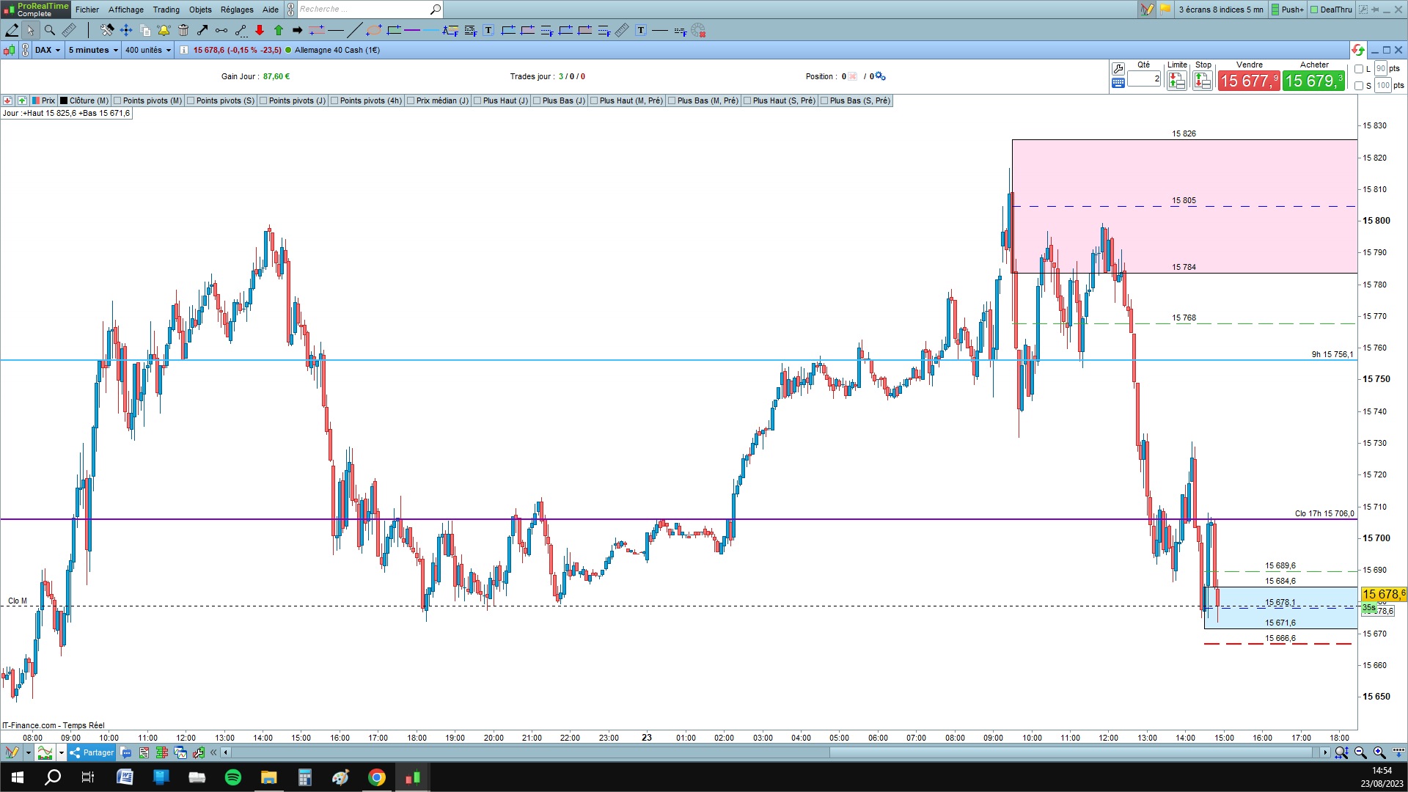
Task: Select the red down arrow drawing tool
Action: tap(260, 30)
